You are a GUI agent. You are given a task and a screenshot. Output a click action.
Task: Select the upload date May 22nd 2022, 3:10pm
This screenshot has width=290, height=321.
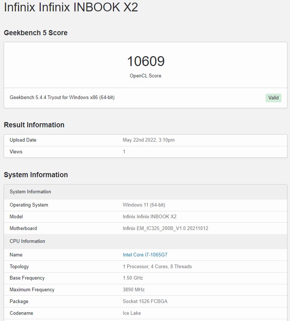[148, 140]
